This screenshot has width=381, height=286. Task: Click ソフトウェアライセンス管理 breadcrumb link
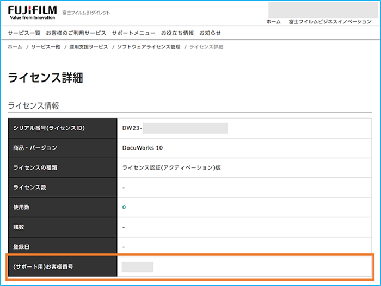coord(149,47)
